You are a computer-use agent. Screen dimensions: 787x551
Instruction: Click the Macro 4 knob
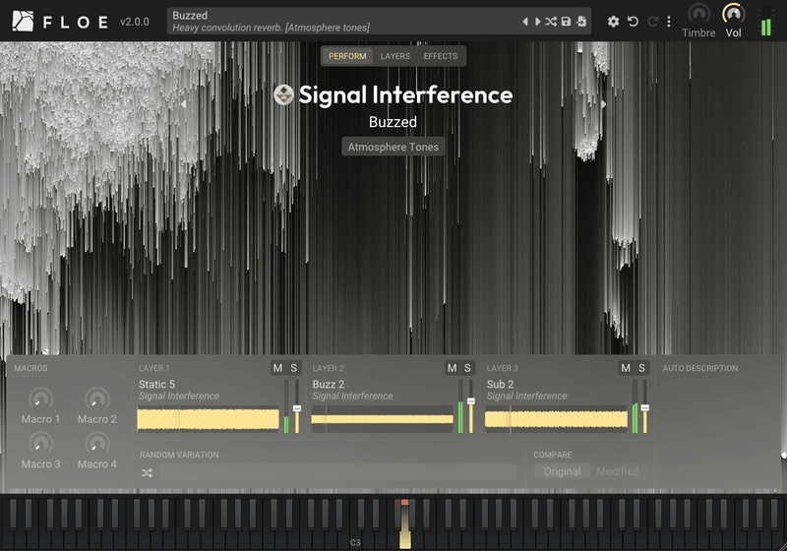coord(96,444)
